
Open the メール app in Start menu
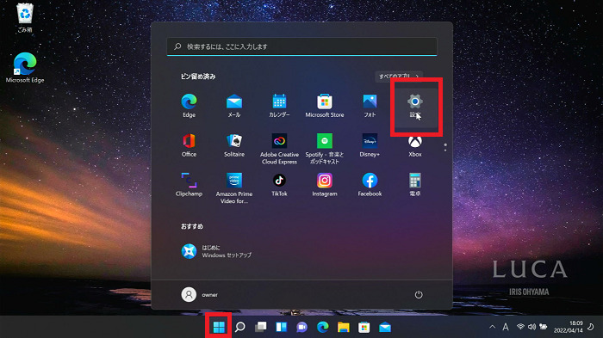click(x=234, y=106)
